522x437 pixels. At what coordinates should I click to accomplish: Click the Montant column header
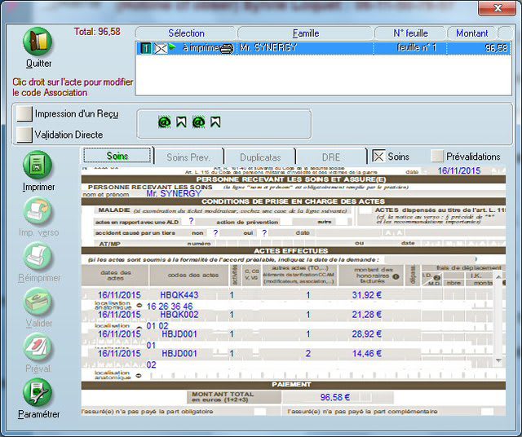[x=471, y=33]
